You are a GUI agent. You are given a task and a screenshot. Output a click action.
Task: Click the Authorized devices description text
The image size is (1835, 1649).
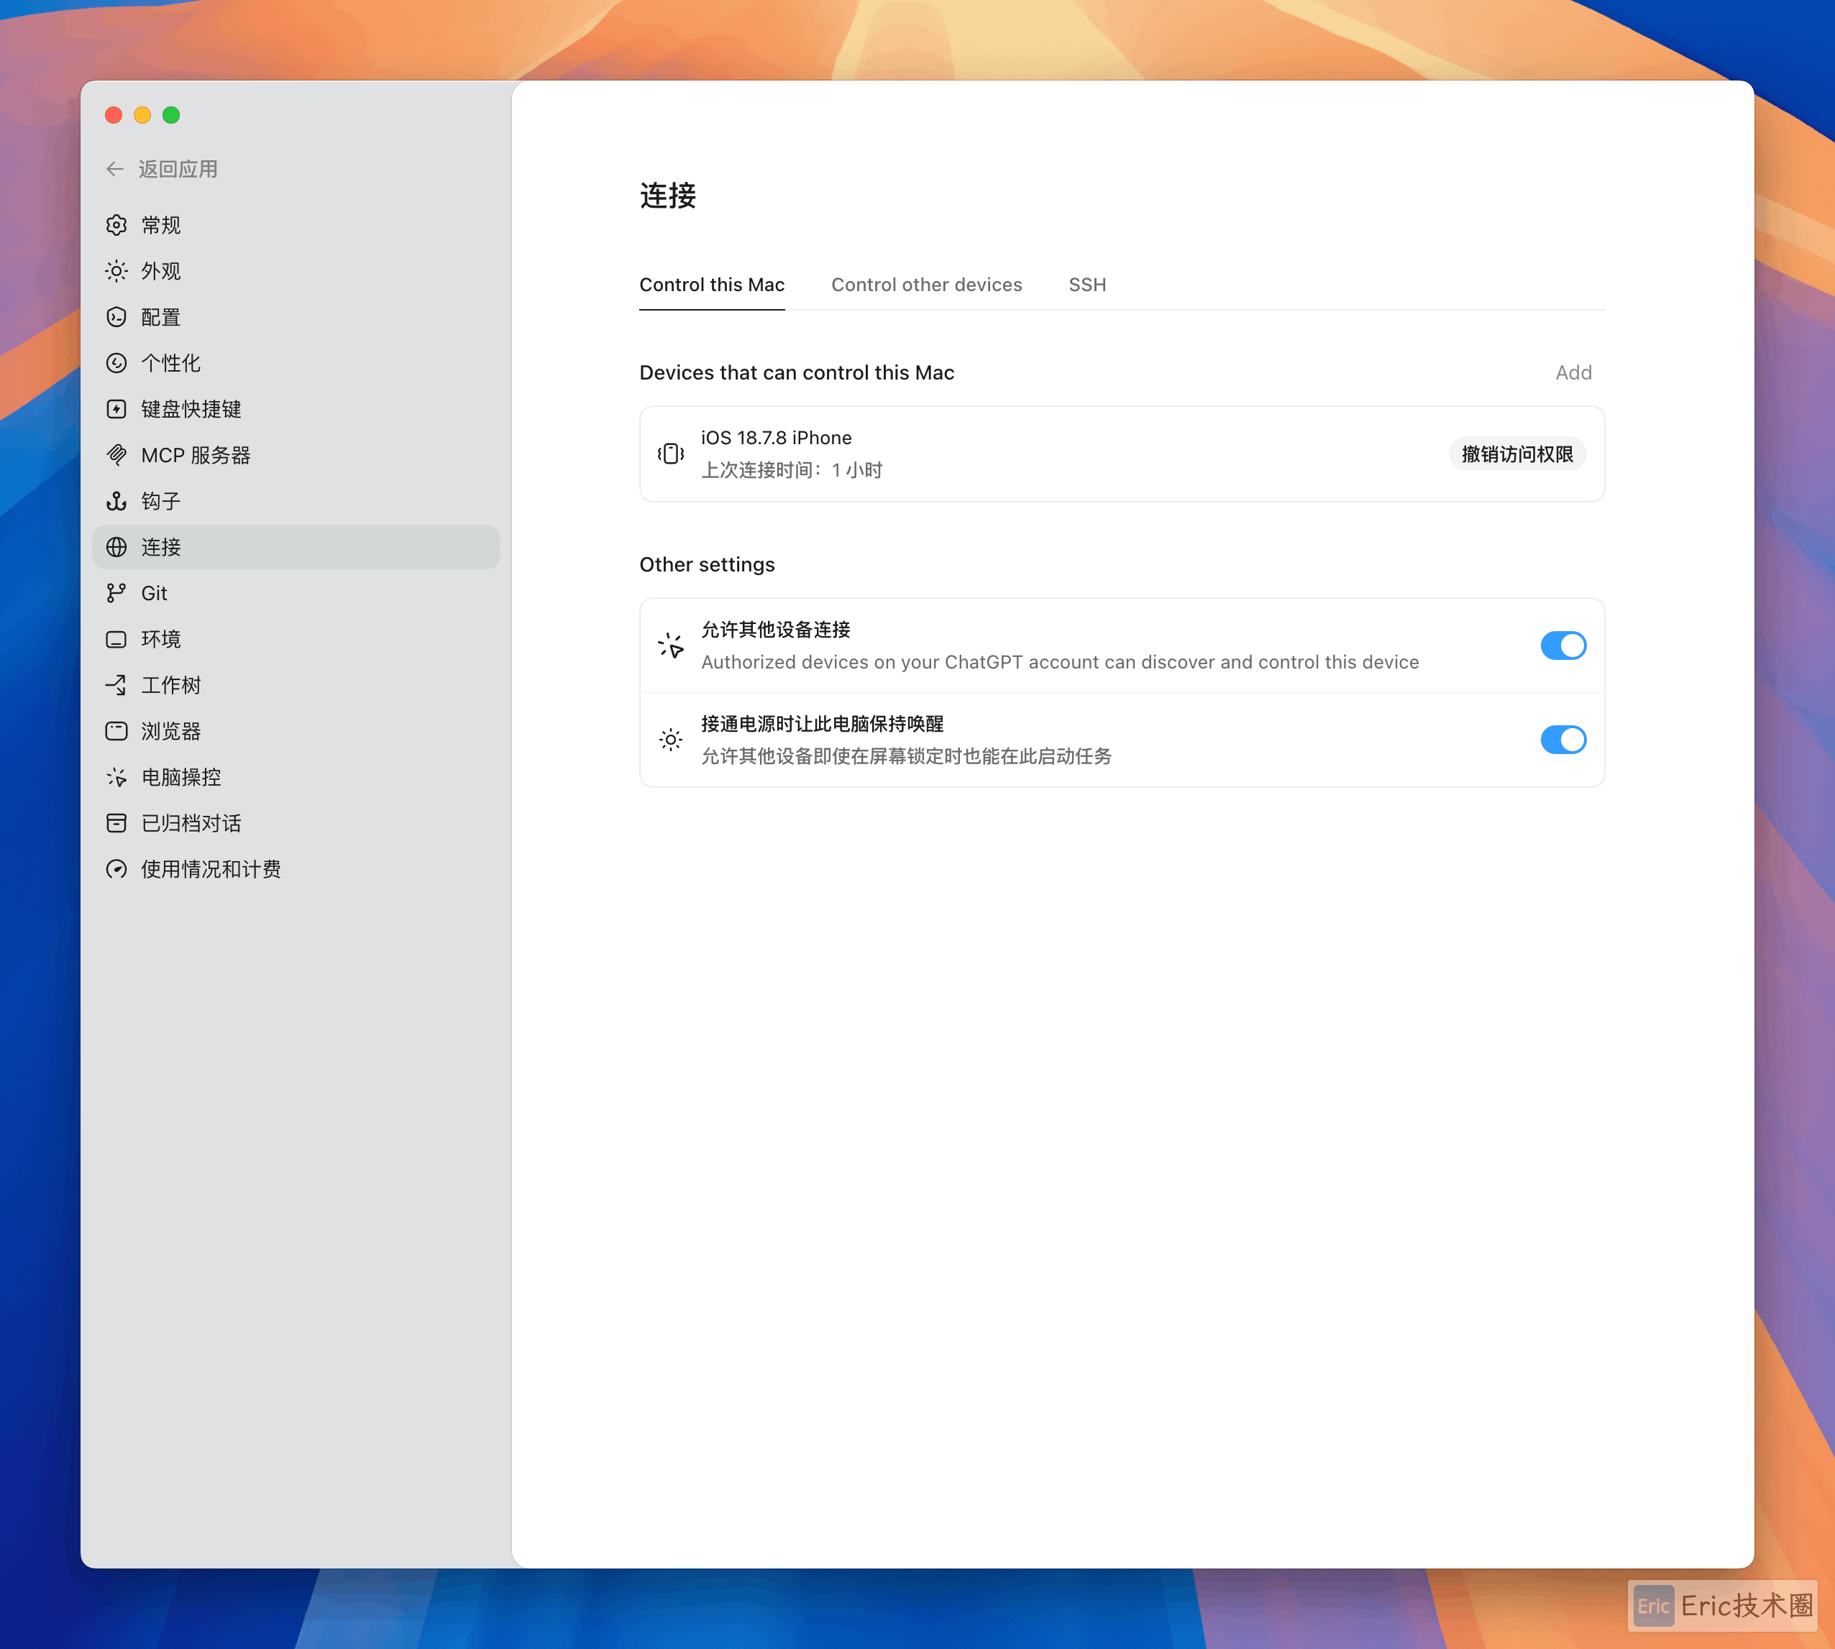[1060, 662]
